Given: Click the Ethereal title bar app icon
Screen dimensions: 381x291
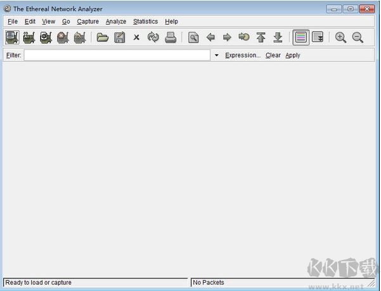Looking at the screenshot, I should click(x=7, y=9).
